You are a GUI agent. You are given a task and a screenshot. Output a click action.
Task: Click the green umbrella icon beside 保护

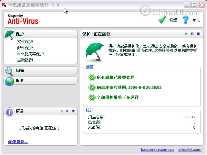click(x=10, y=35)
